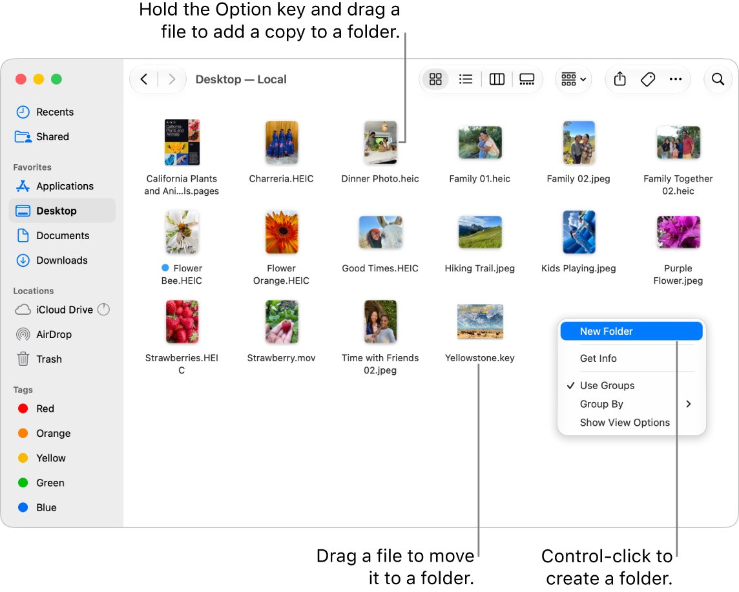Switch to list view

[466, 79]
